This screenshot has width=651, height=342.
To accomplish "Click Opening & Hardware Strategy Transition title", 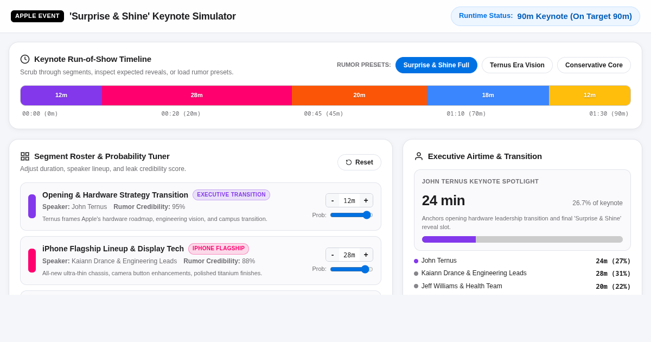I will (x=115, y=195).
